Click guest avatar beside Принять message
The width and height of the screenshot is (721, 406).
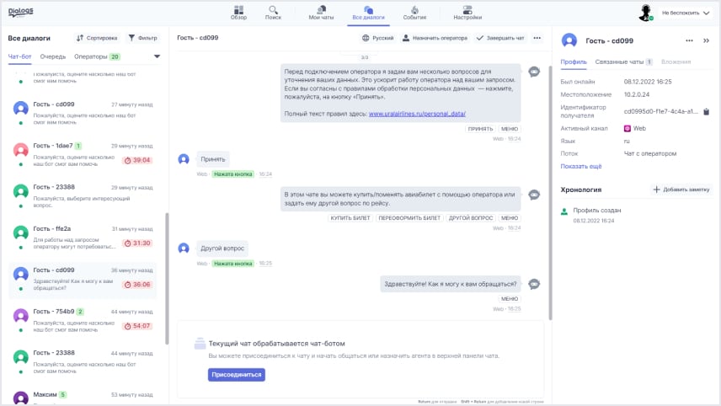(x=184, y=159)
